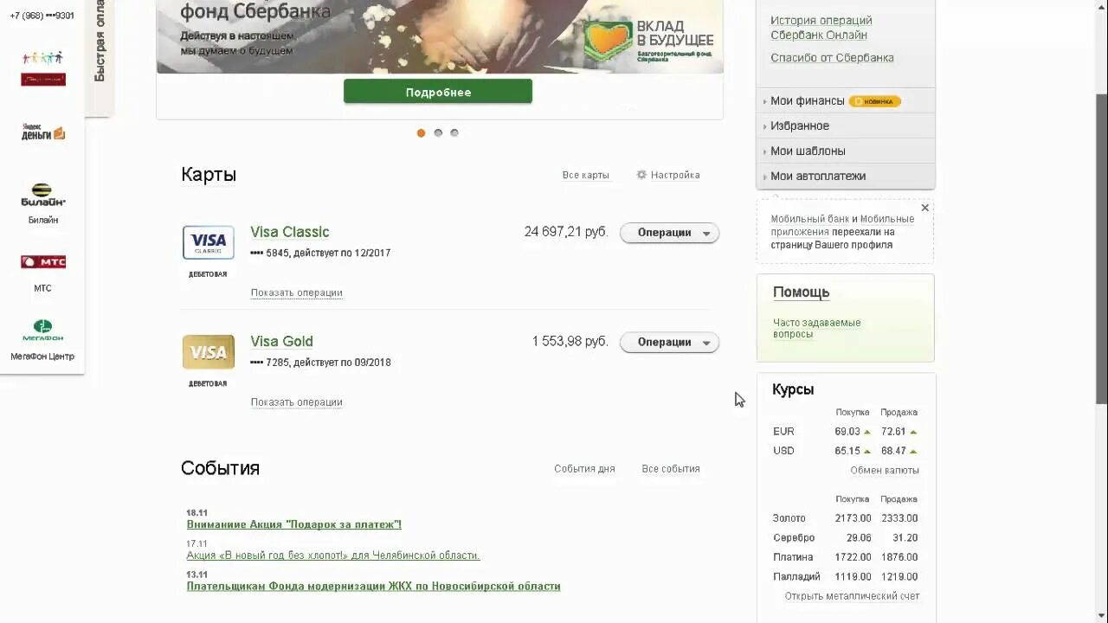Click the Вклад в будущее heart logo
This screenshot has width=1108, height=623.
608,40
